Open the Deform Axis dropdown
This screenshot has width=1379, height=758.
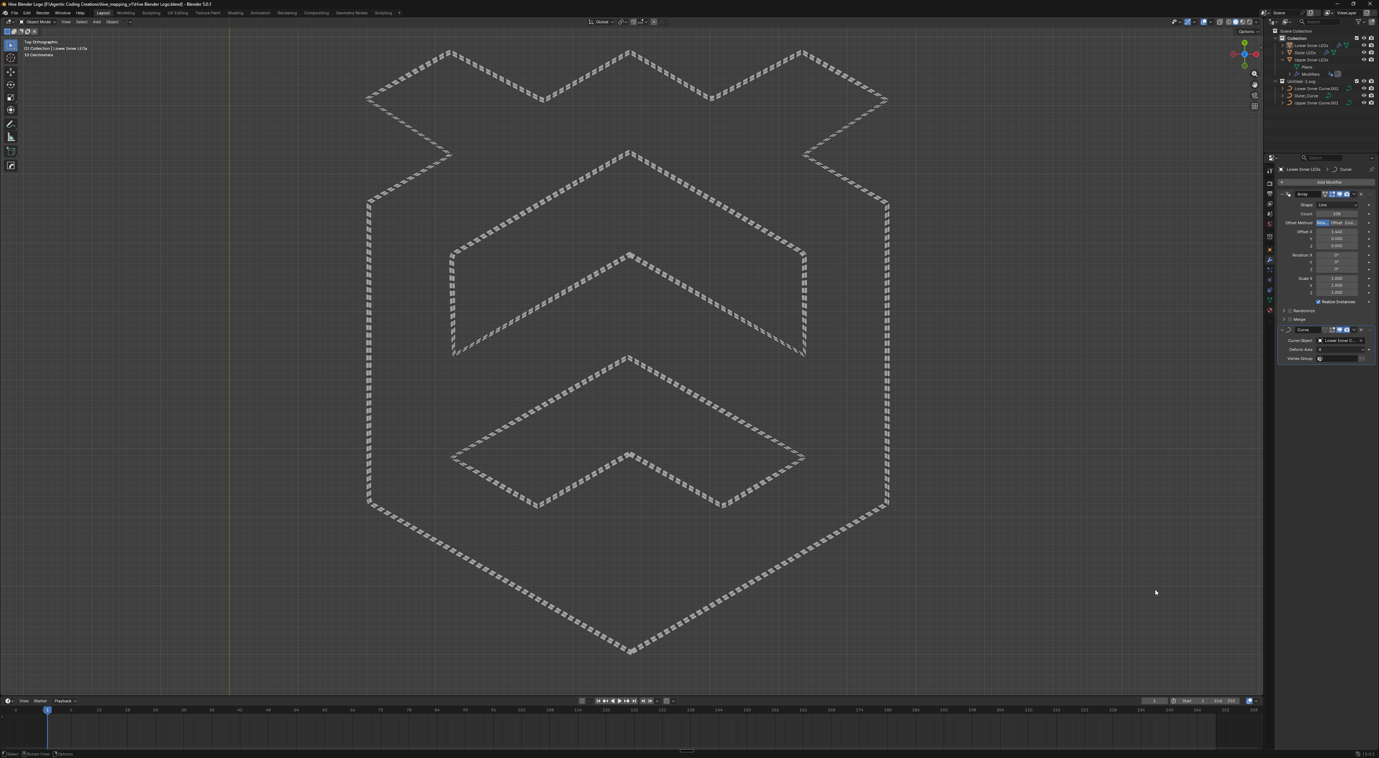[x=1341, y=350]
